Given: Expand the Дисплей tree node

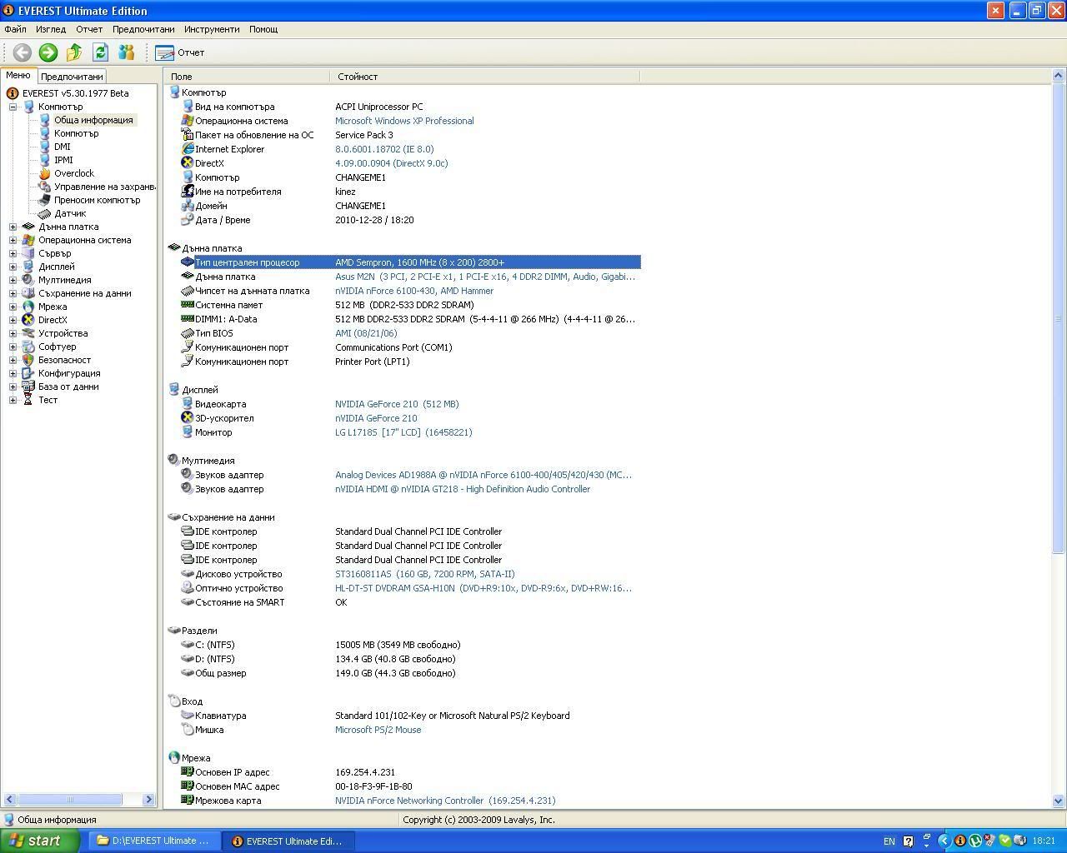Looking at the screenshot, I should pos(13,267).
